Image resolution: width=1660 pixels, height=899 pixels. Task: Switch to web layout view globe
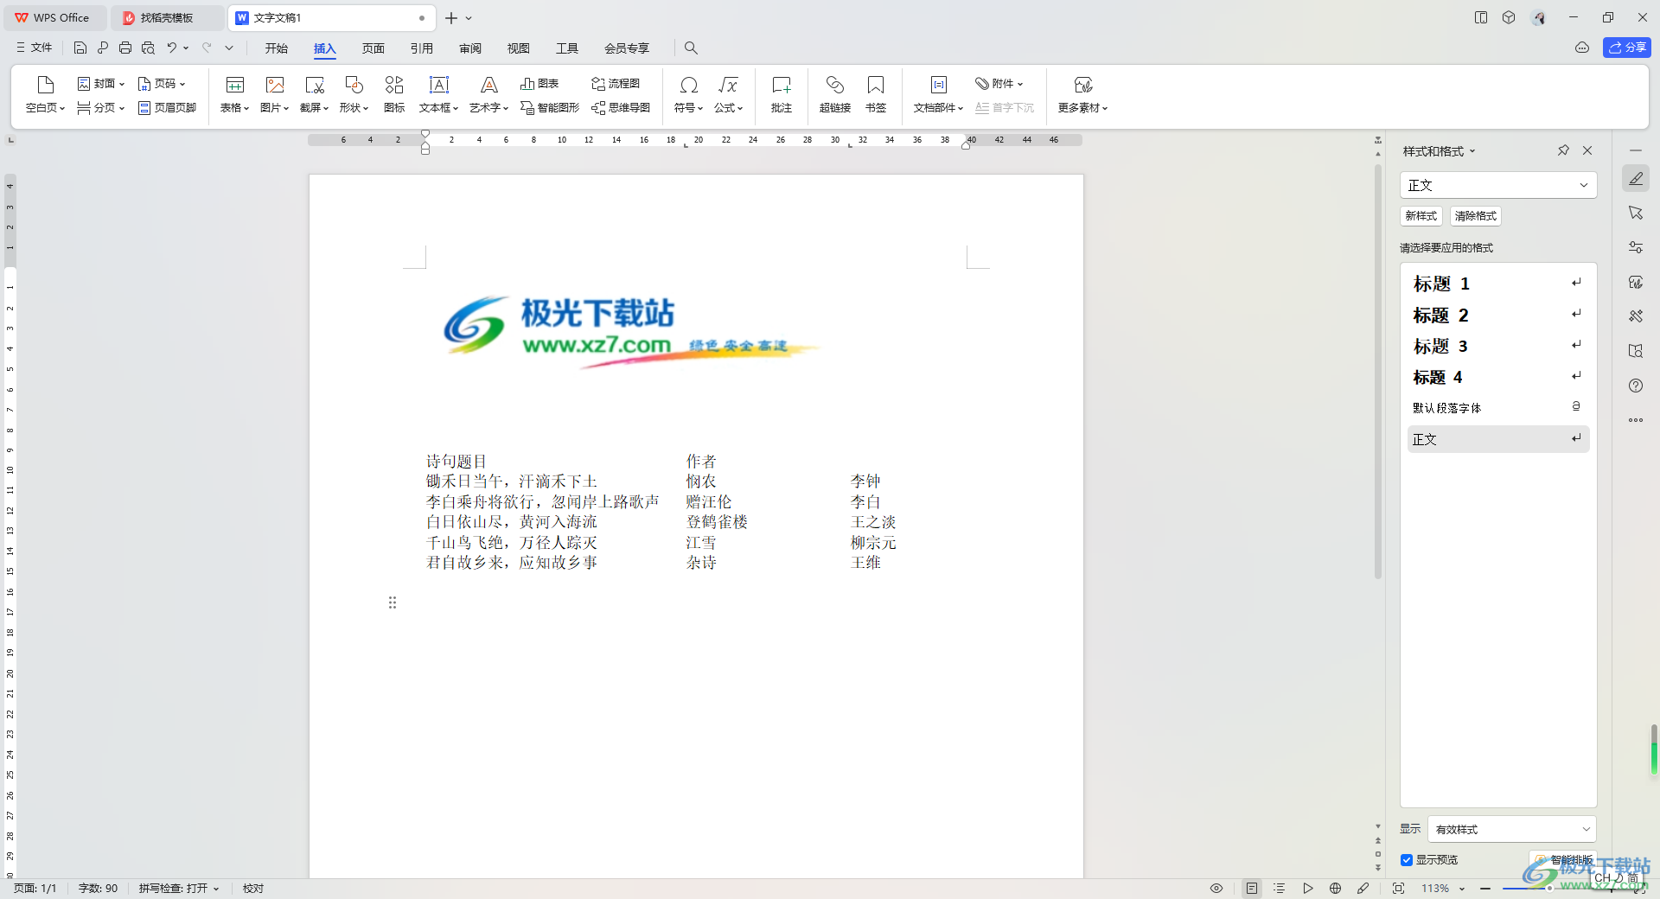click(x=1336, y=889)
